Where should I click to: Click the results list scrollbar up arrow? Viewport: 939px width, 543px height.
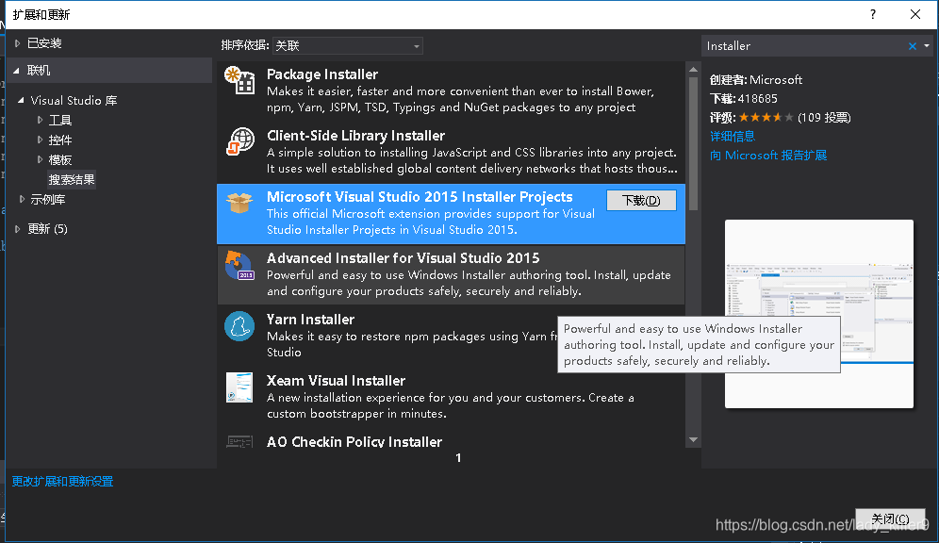694,70
